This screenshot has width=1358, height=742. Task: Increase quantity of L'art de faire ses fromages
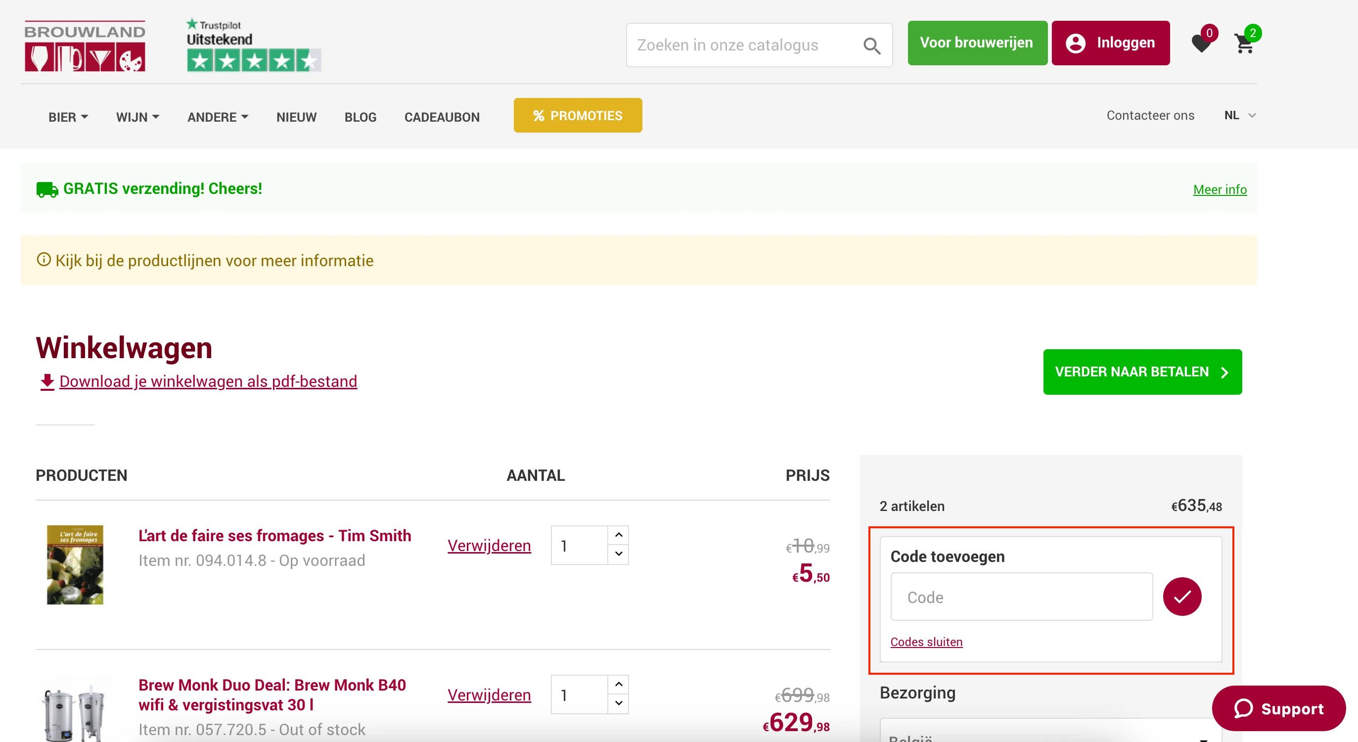point(618,535)
